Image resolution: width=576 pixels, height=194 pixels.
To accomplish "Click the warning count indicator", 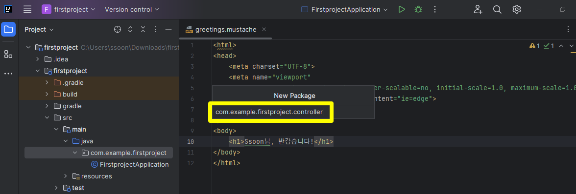I will point(534,46).
